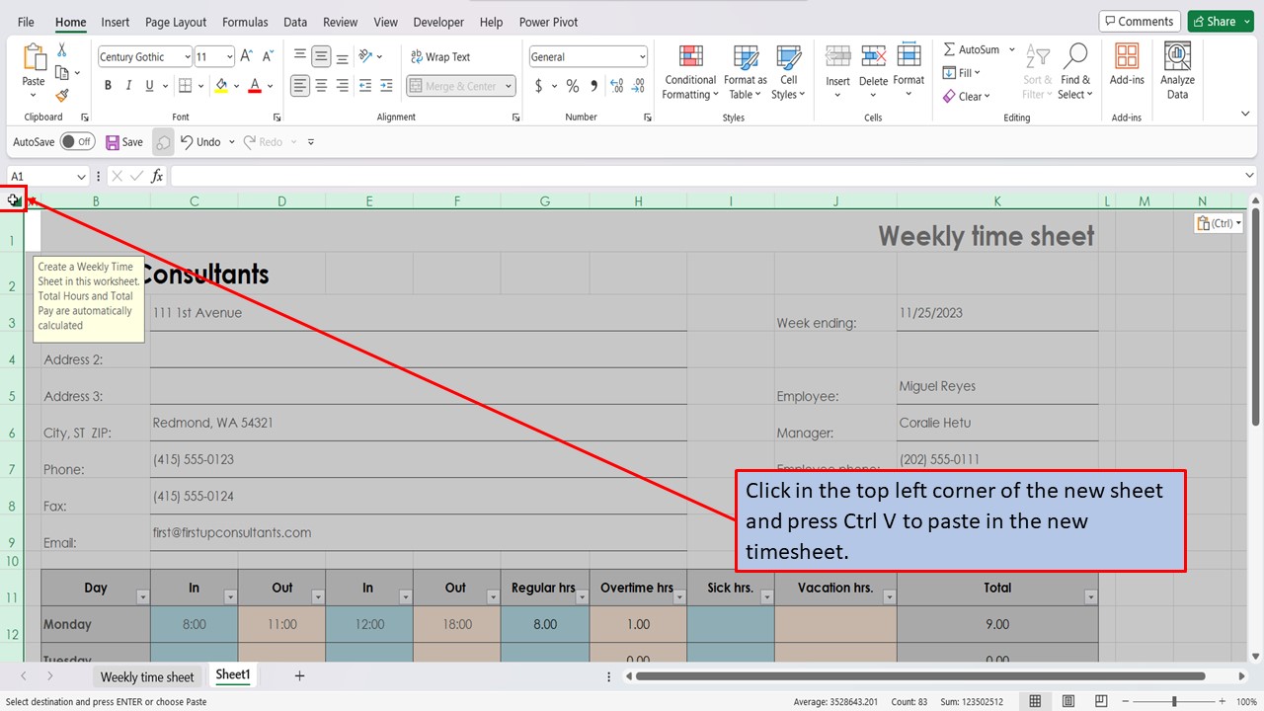Screen dimensions: 1264x711
Task: Select the Weekly time sheet tab
Action: pos(147,676)
